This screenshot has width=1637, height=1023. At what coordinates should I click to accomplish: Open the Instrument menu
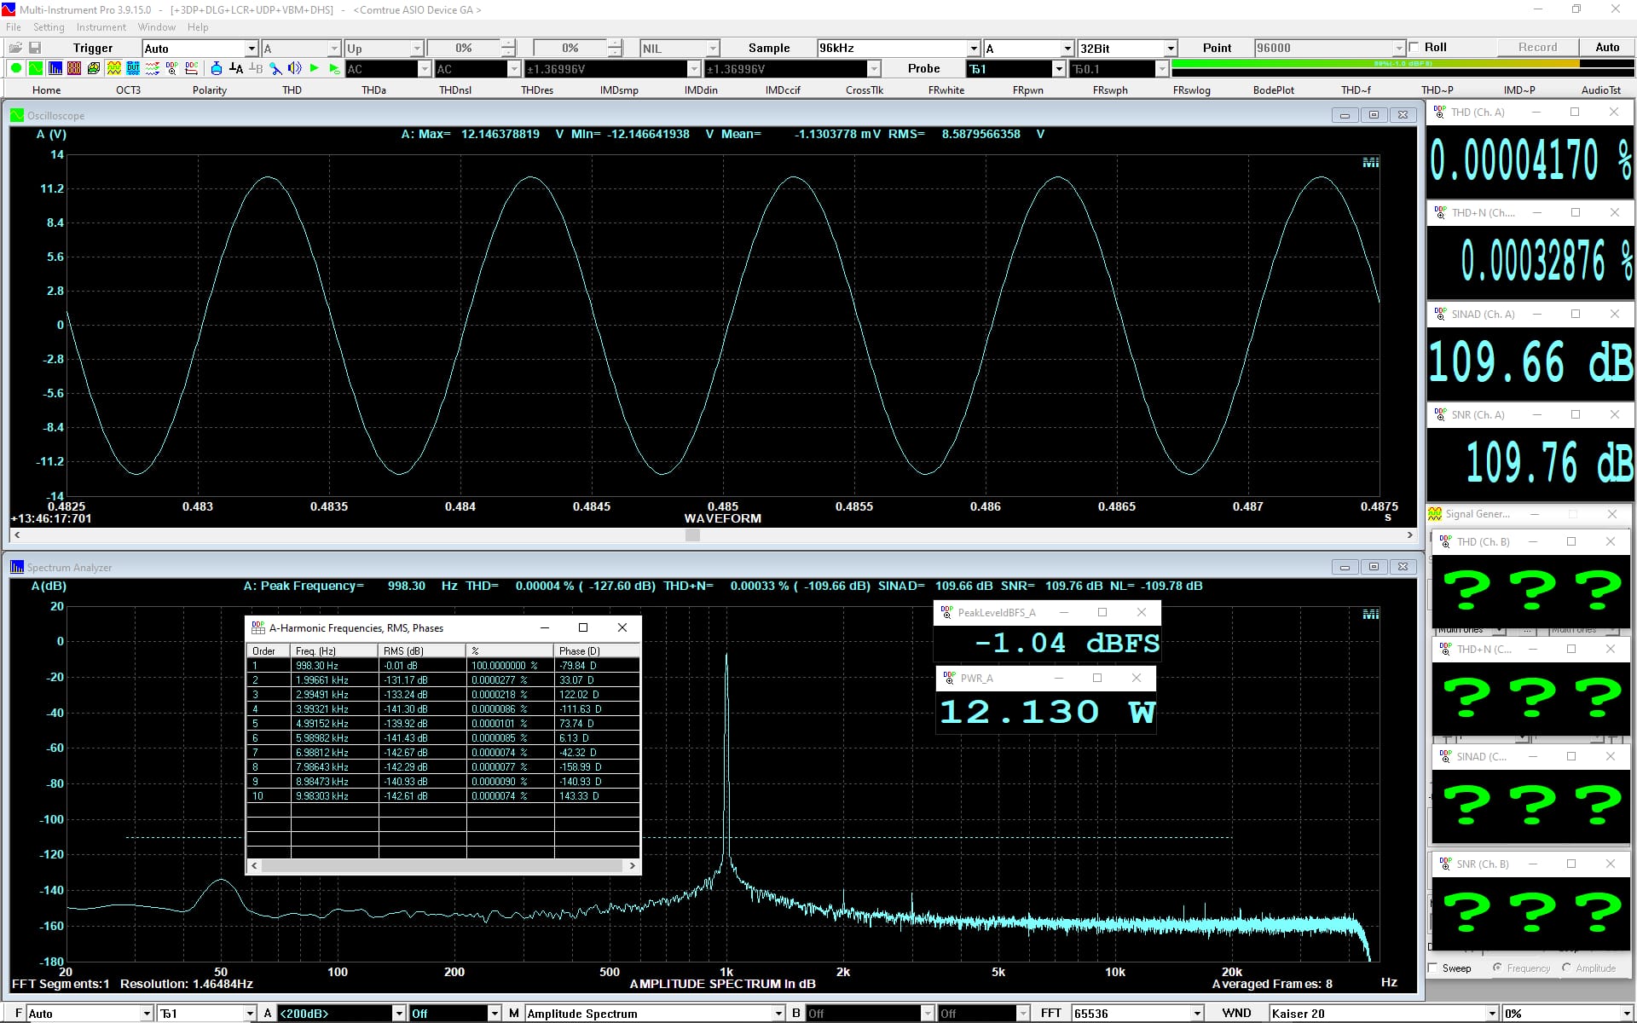point(101,27)
